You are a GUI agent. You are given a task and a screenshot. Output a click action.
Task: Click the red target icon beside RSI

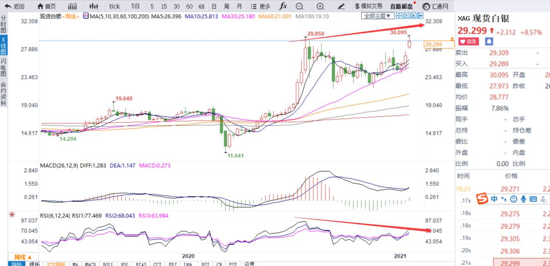pyautogui.click(x=12, y=214)
